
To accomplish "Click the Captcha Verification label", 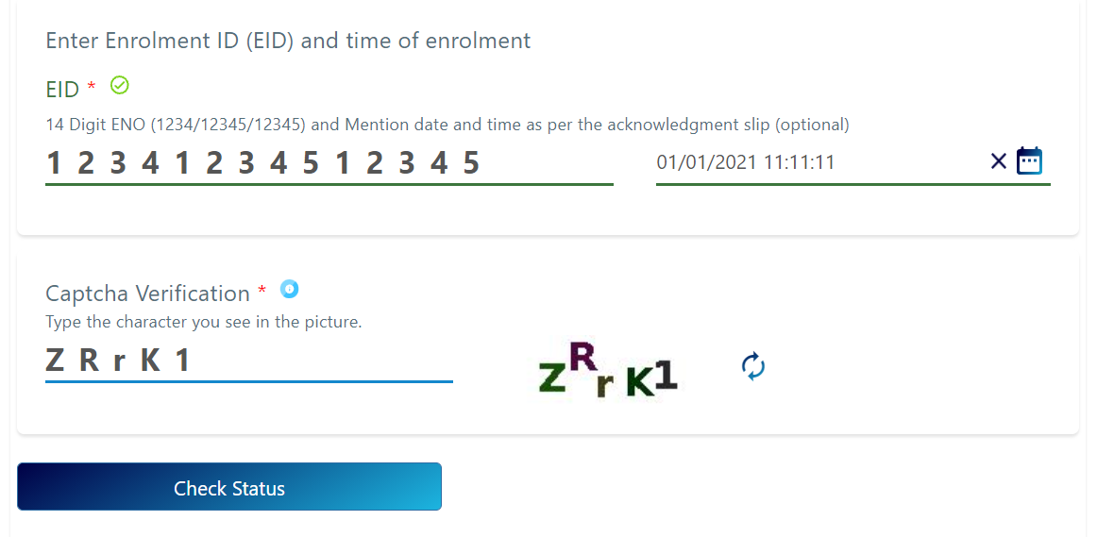I will pos(147,294).
